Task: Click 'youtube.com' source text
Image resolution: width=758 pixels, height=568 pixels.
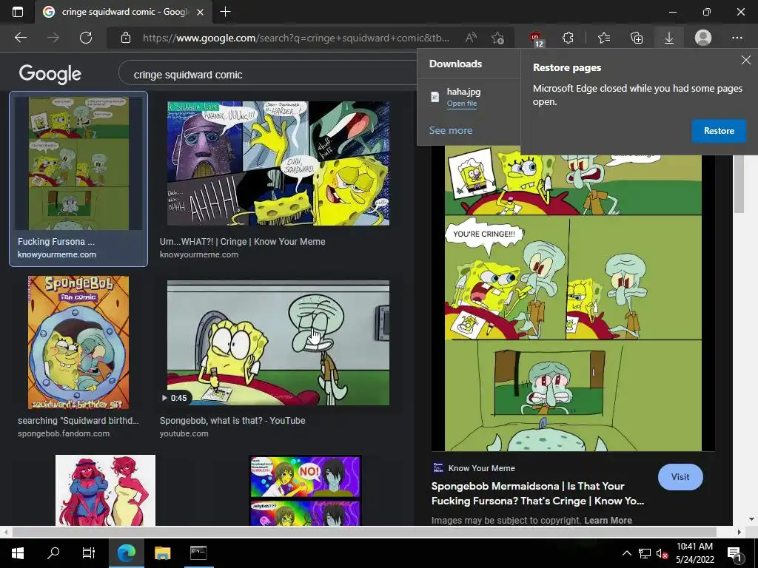Action: [x=184, y=433]
